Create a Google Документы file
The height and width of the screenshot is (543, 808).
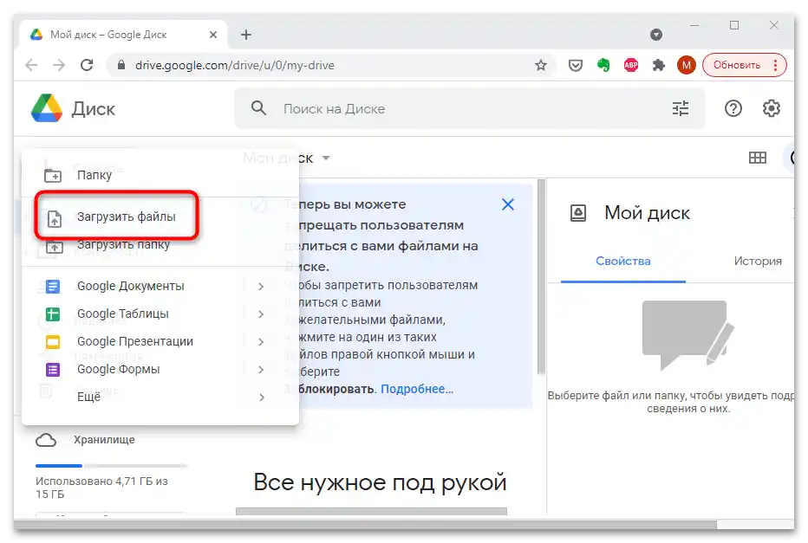tap(160, 286)
